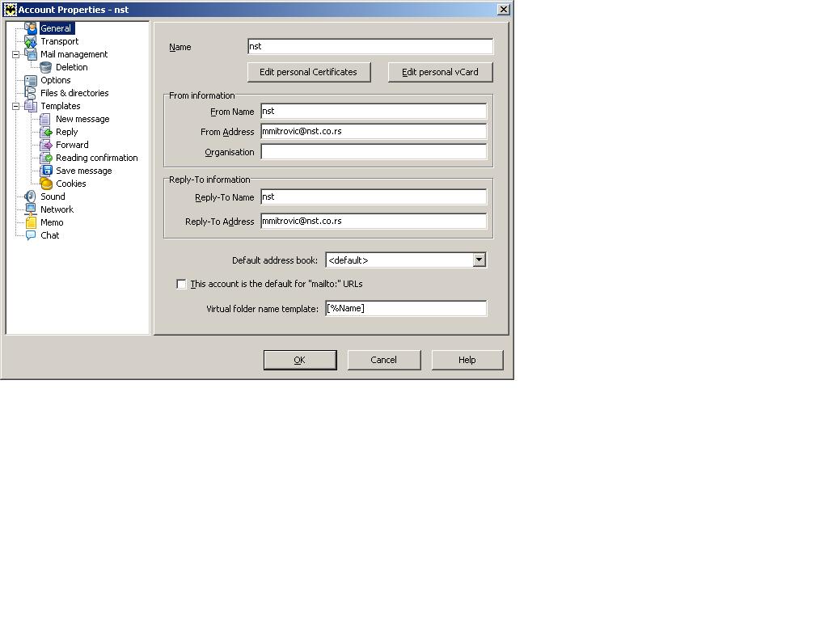Click the Transport icon in the tree
The width and height of the screenshot is (828, 621).
coord(31,41)
